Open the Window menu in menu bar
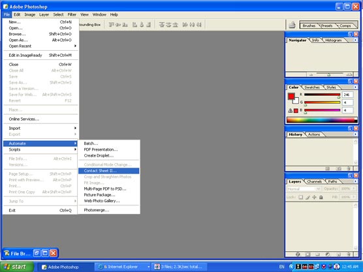 [99, 14]
